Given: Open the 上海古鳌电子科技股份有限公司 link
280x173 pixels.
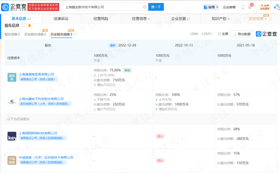Looking at the screenshot, I should click(41, 99).
